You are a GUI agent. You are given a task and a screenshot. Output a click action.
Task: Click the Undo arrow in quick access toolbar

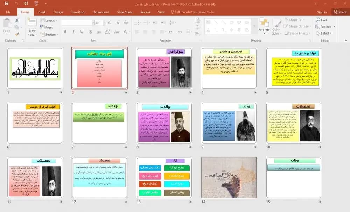click(x=16, y=3)
